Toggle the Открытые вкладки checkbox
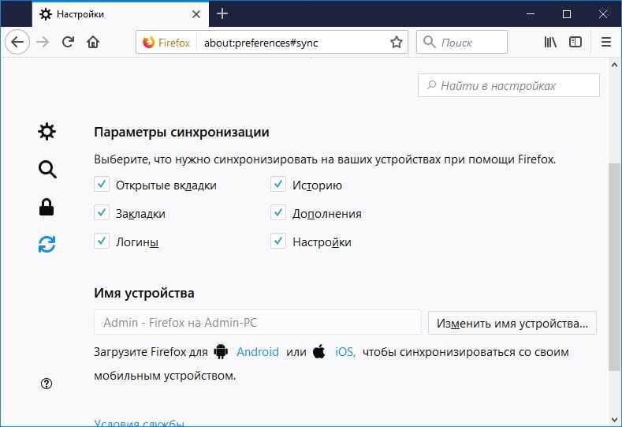The width and height of the screenshot is (622, 427). coord(102,185)
